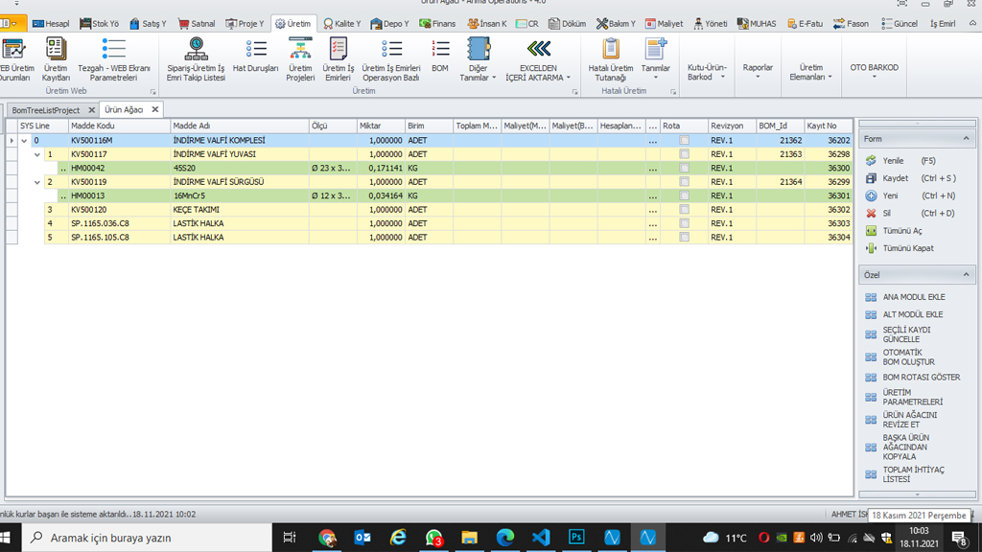
Task: Sort by Madde Kodu column header
Action: 119,126
